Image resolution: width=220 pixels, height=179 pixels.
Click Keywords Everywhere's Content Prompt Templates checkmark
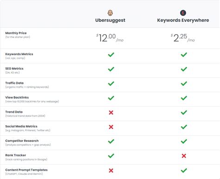(184, 171)
